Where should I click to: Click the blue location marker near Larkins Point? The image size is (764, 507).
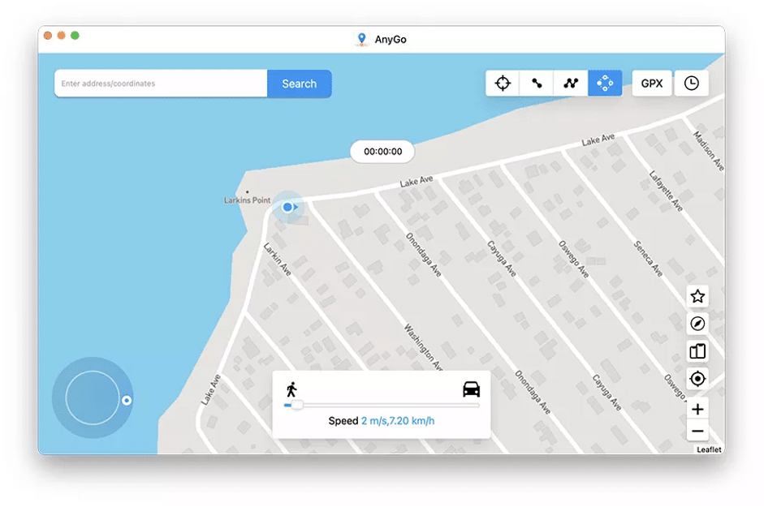click(289, 208)
